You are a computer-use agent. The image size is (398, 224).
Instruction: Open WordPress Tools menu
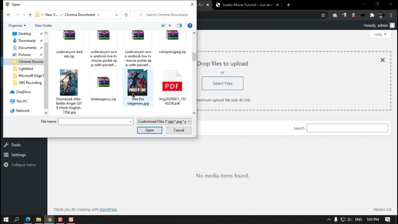16,145
